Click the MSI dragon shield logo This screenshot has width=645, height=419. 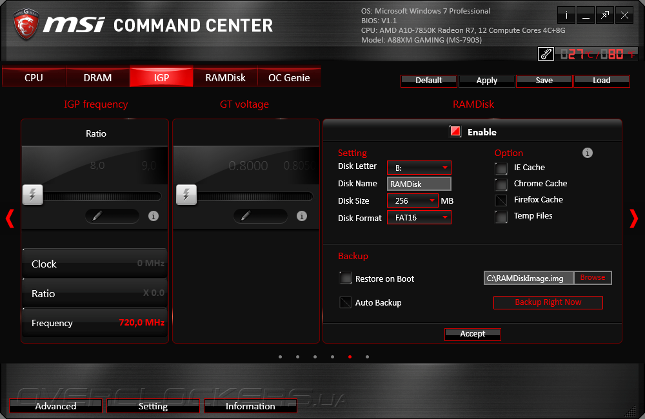26,24
